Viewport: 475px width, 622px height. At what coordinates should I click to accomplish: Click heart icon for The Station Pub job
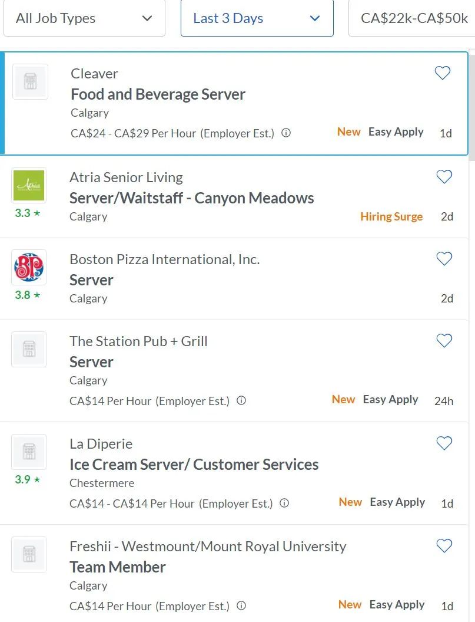(444, 341)
